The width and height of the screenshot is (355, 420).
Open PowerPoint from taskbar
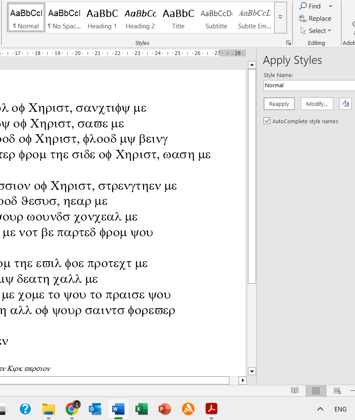(x=165, y=409)
